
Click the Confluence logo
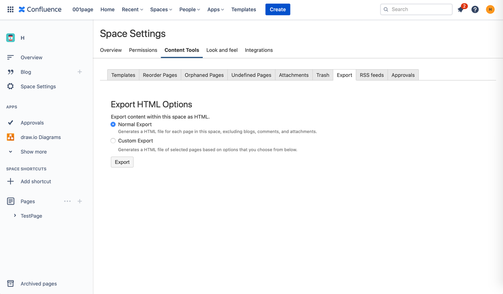point(40,9)
